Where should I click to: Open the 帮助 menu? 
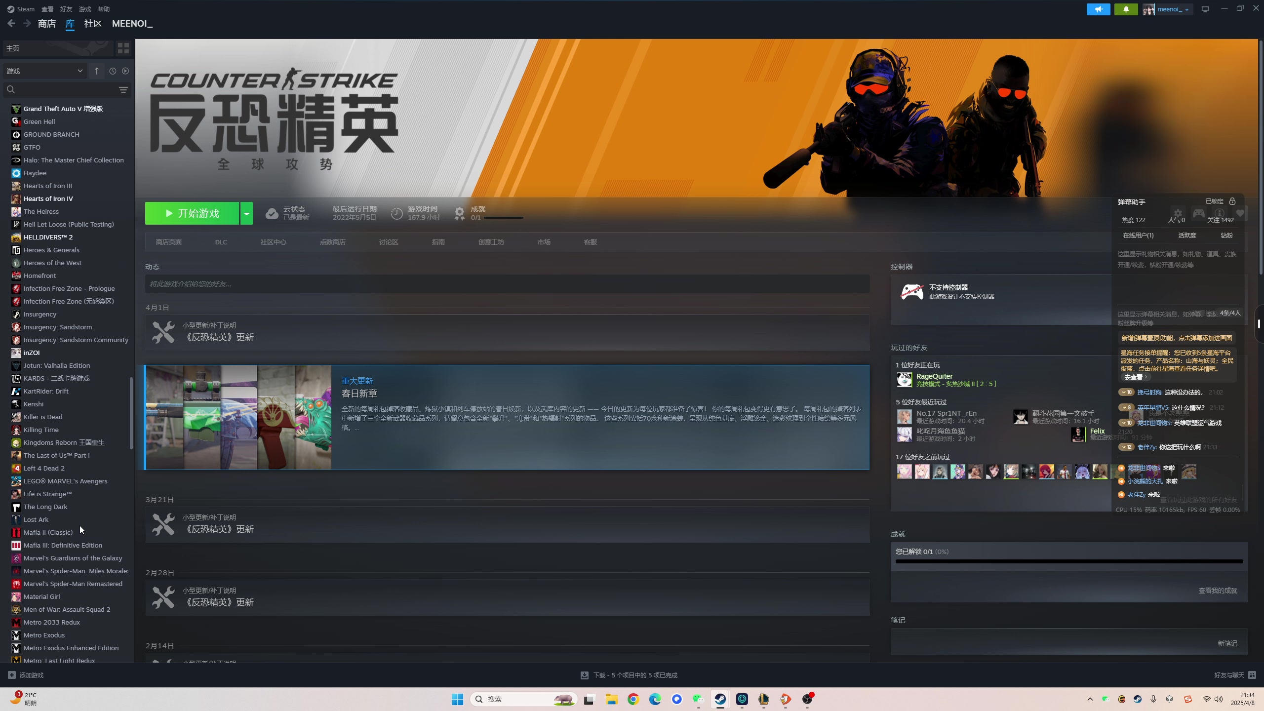coord(104,9)
